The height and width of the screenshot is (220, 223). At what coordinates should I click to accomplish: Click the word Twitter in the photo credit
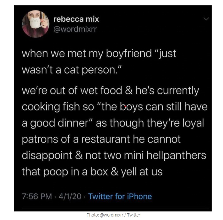(x=134, y=215)
